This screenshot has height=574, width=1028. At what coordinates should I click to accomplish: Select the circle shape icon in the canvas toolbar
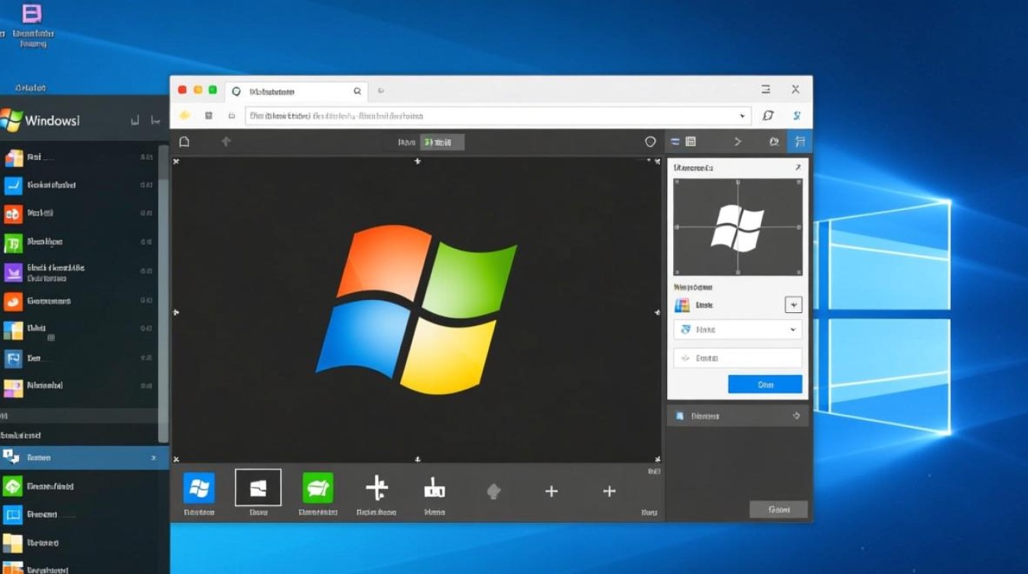(x=650, y=141)
